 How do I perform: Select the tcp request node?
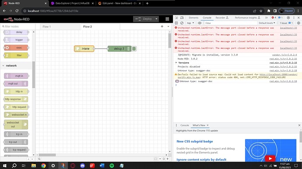coord(16,150)
